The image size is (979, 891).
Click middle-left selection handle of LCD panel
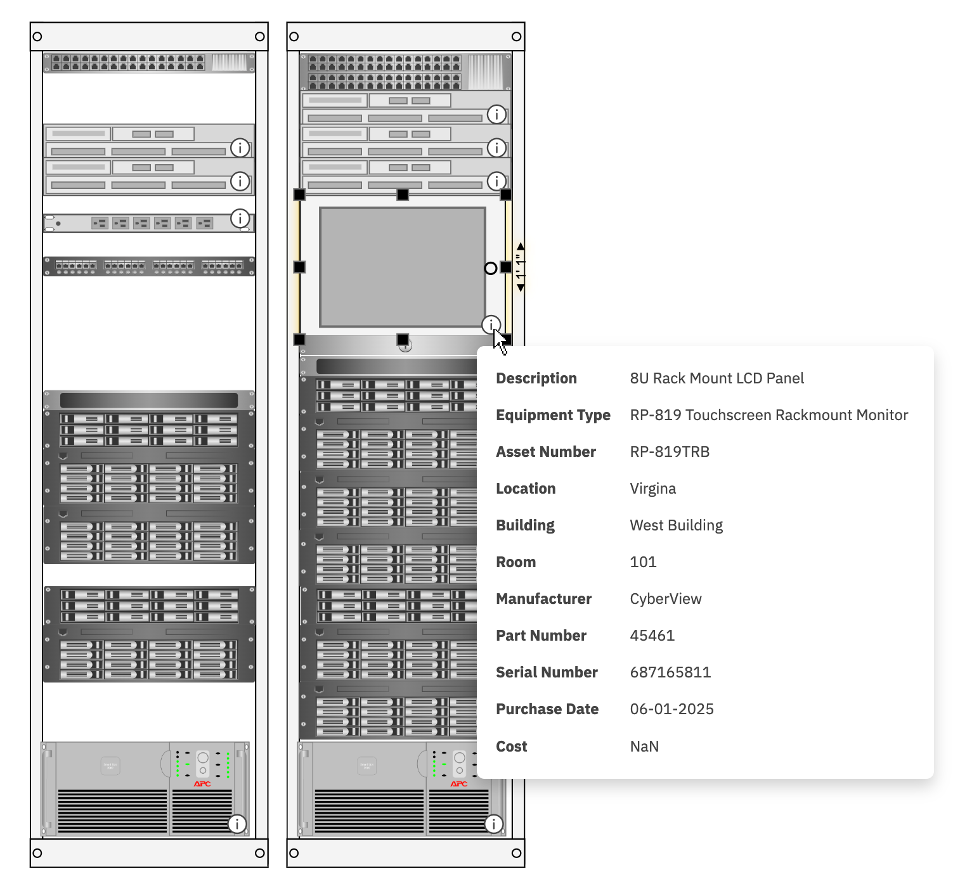tap(299, 267)
